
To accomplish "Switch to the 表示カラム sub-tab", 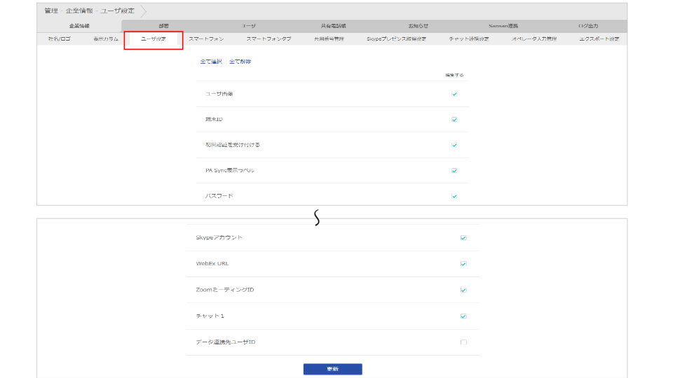I will [x=106, y=38].
